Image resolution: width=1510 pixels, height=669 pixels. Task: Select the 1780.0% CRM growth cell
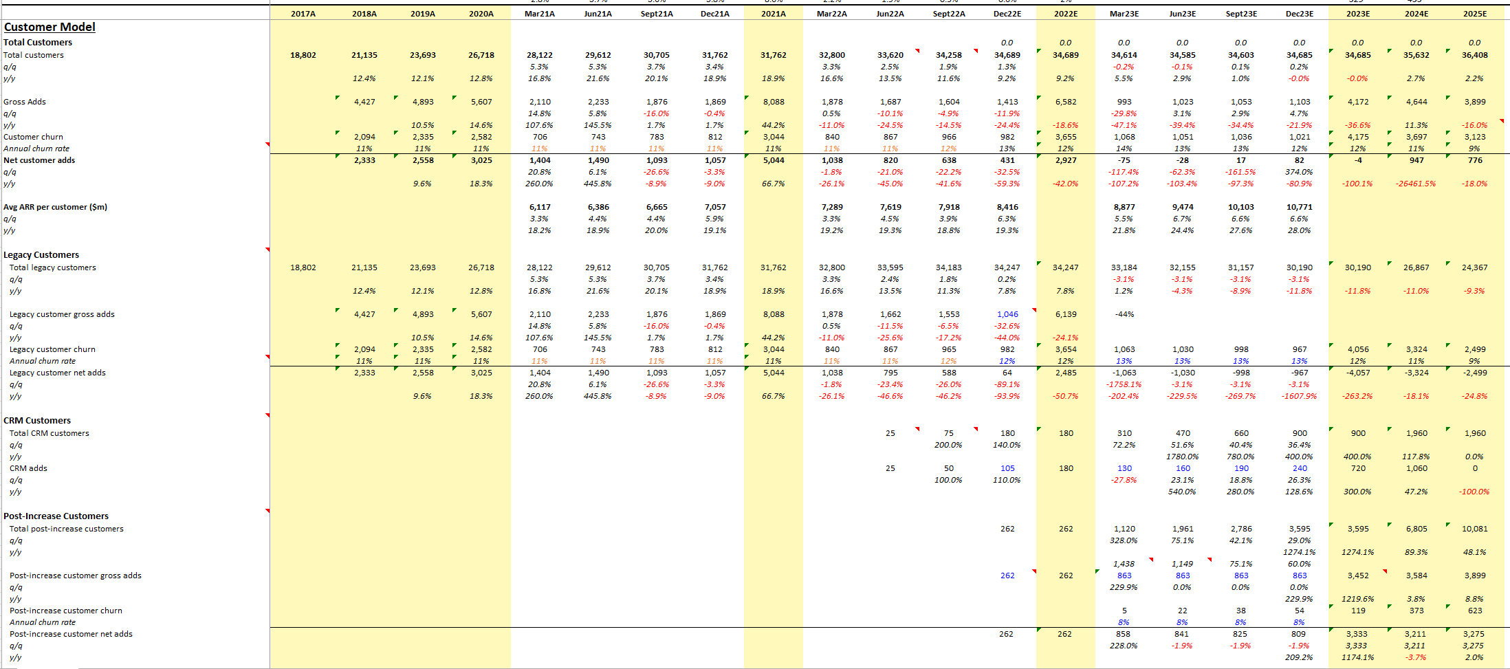click(1183, 457)
